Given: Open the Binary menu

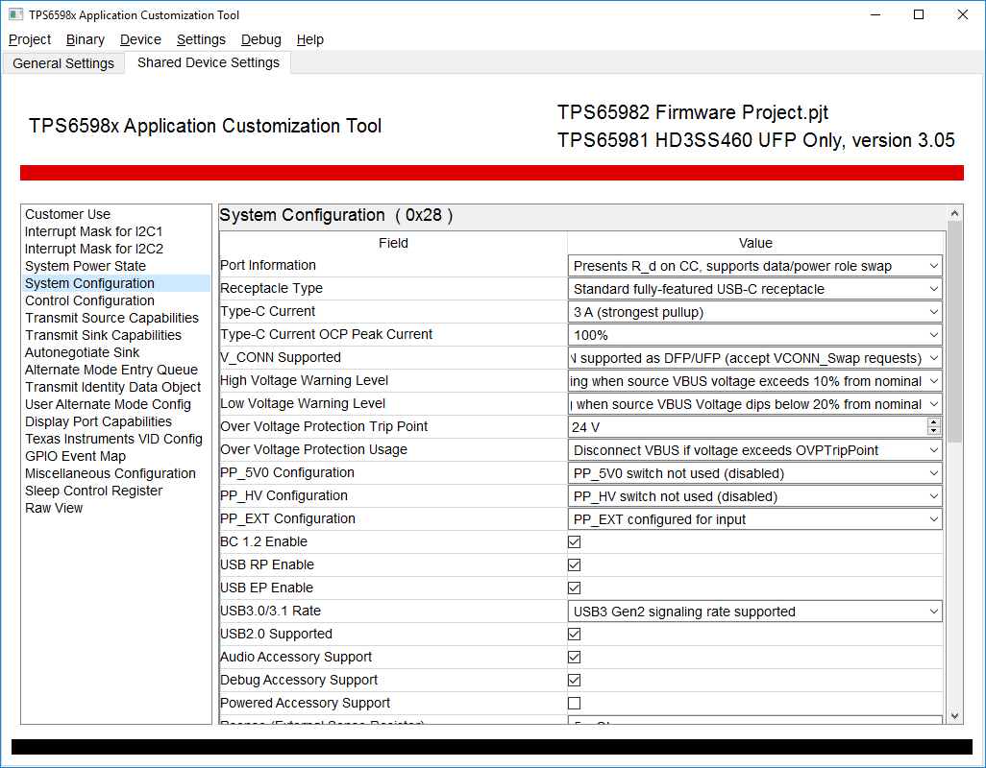Looking at the screenshot, I should [85, 39].
